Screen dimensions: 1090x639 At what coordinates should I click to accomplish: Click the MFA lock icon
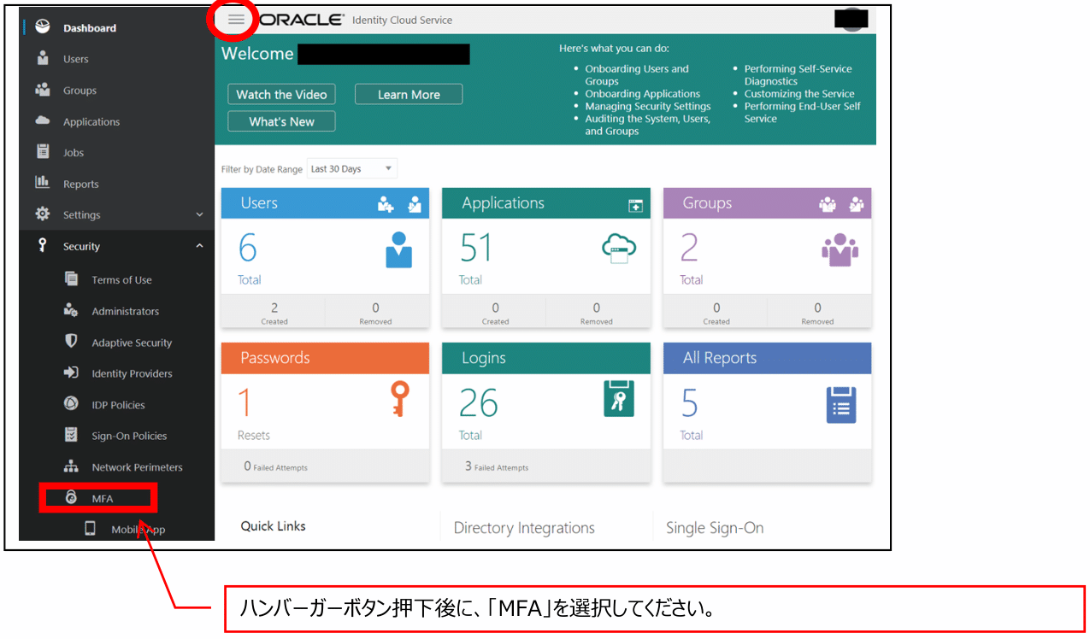pos(72,498)
